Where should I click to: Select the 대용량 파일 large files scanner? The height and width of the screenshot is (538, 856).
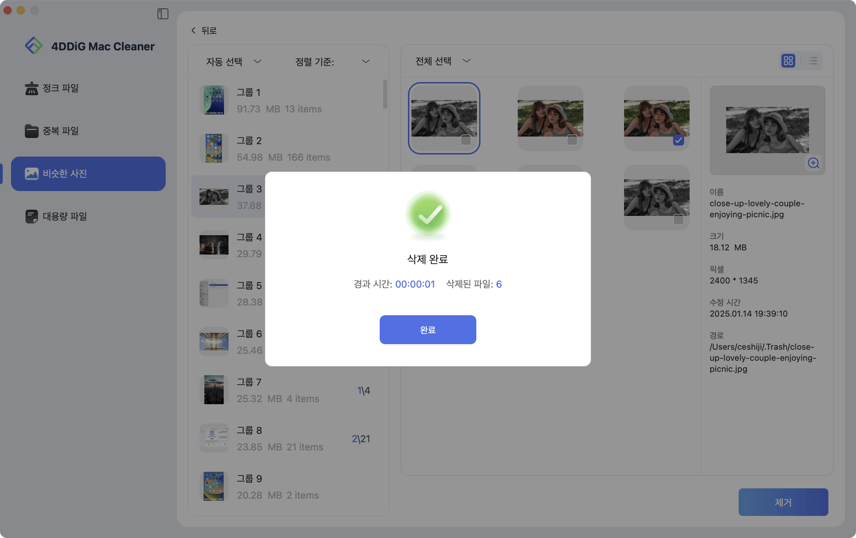(64, 216)
